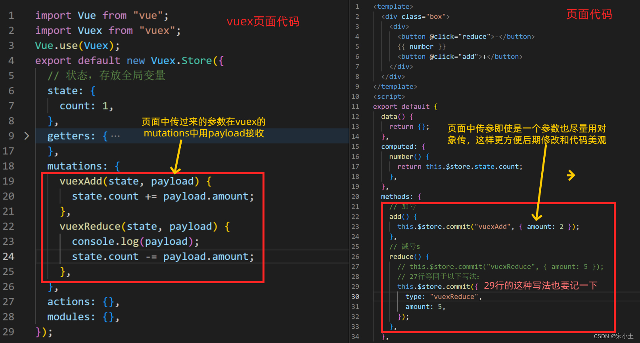Screen dimensions: 640x343
Task: Click the 'console.log(payload);' line
Action: pos(136,241)
